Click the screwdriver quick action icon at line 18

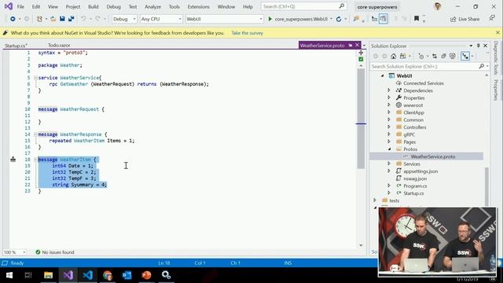(x=13, y=159)
